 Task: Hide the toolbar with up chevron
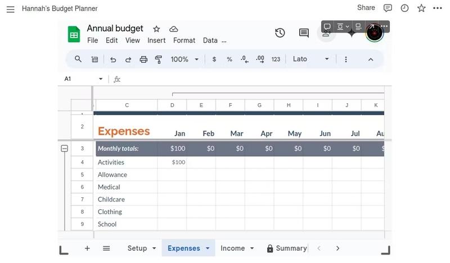(x=371, y=59)
